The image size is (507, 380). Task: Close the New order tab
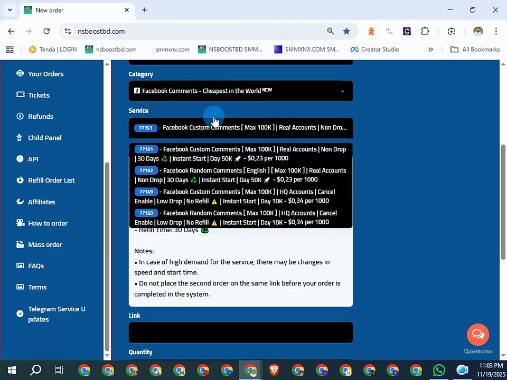point(127,10)
